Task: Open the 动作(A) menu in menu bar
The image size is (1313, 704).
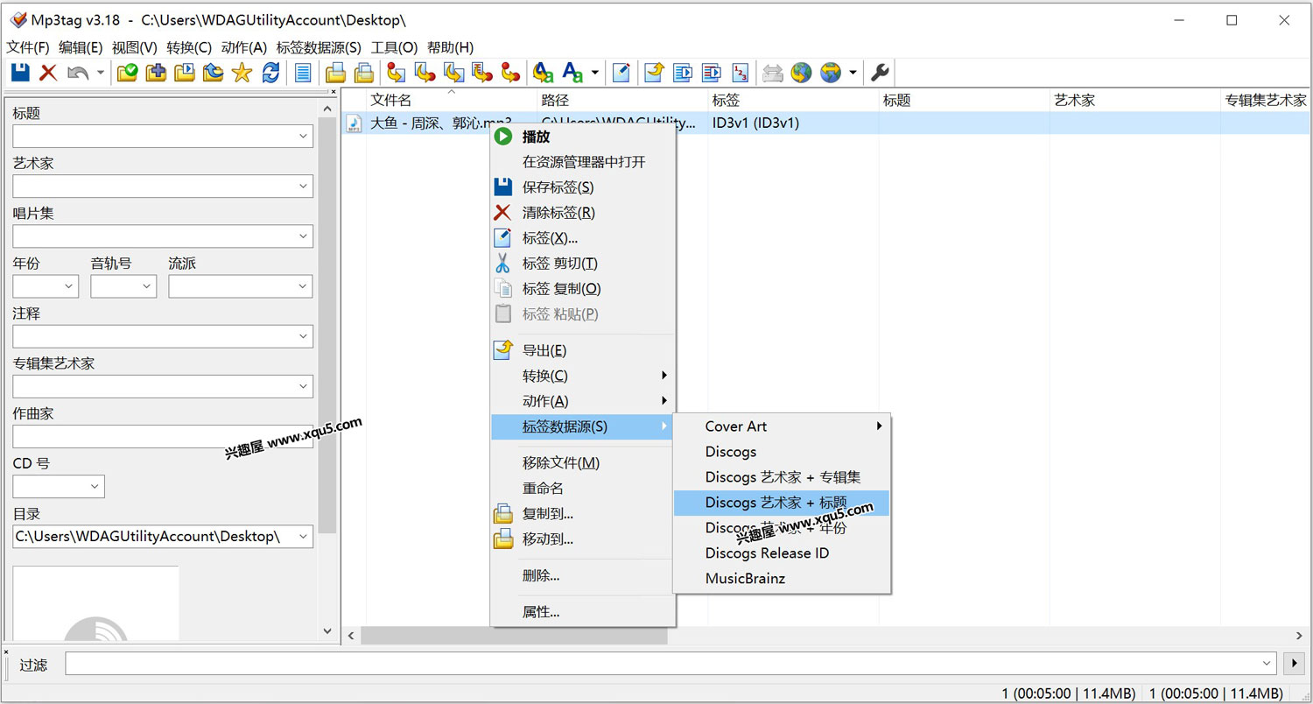Action: pyautogui.click(x=244, y=47)
